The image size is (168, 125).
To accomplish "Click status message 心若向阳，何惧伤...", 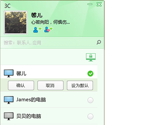I will pyautogui.click(x=50, y=22).
